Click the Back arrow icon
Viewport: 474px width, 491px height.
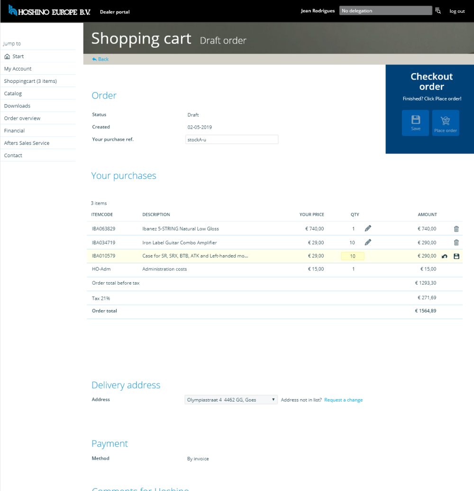pyautogui.click(x=94, y=59)
